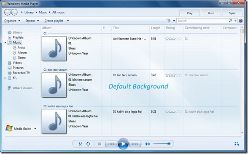Open Help with the question mark icon
Image resolution: width=248 pixels, height=154 pixels.
240,21
